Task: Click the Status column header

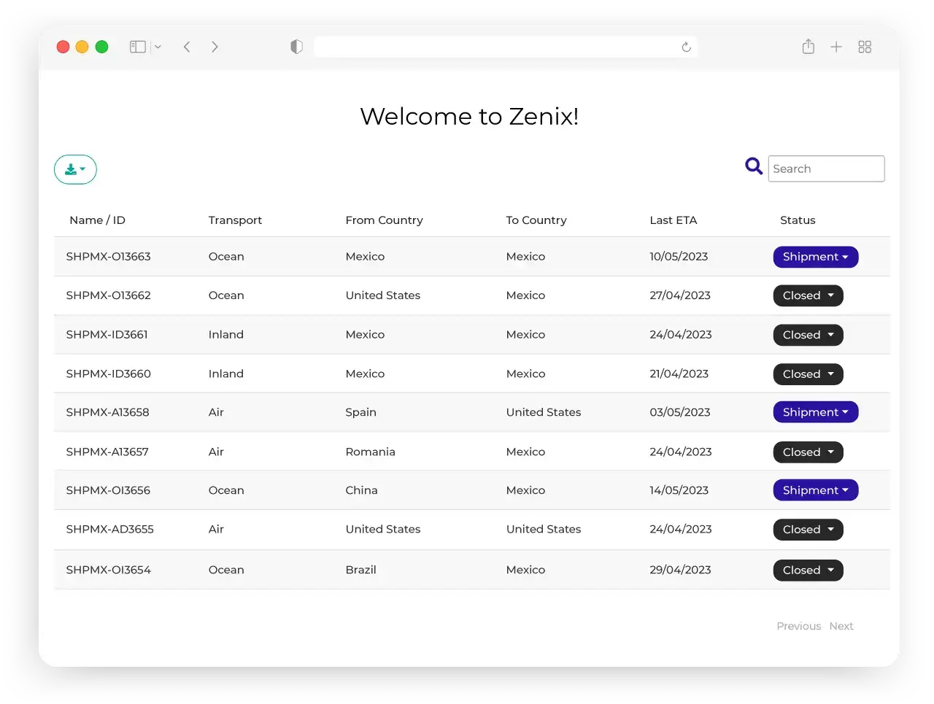Action: point(798,220)
